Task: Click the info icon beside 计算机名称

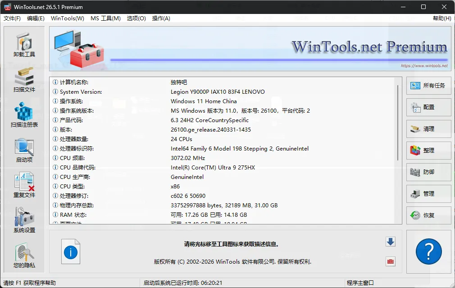Action: [x=55, y=82]
